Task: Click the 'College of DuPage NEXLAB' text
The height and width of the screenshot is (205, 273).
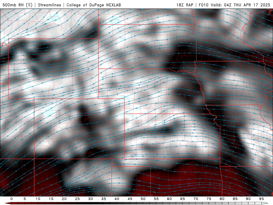Action: (x=94, y=5)
